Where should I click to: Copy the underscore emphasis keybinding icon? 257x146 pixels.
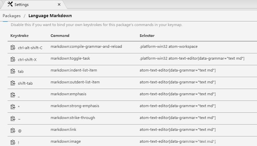[13, 95]
